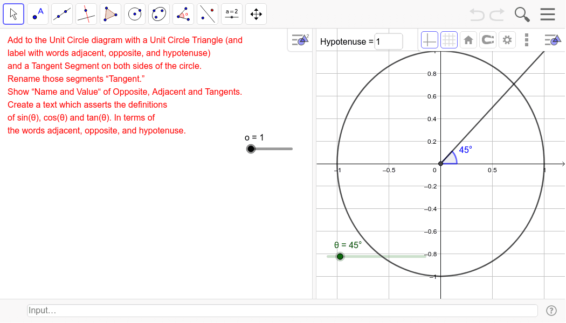Click the θ = 45° slider knob

(x=340, y=257)
